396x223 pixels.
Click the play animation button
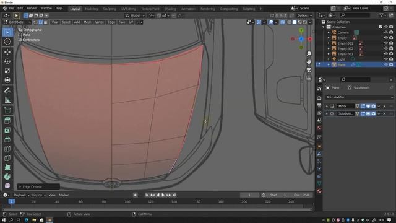[163, 195]
